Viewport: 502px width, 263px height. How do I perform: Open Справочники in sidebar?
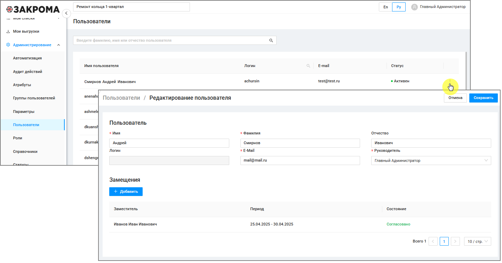pos(25,151)
